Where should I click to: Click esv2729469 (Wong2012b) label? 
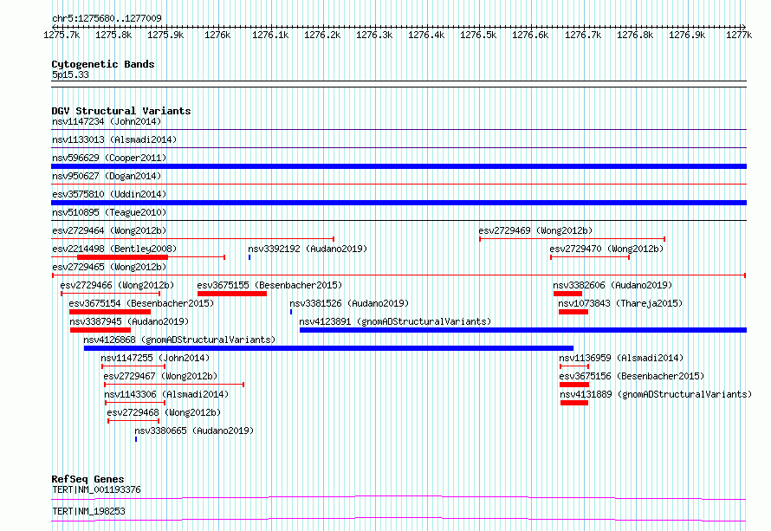[x=535, y=230]
